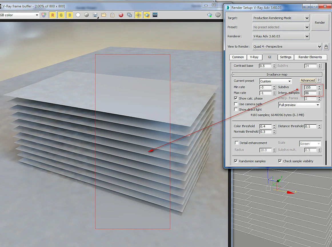This screenshot has width=332, height=247.
Task: Click the Render button
Action: tap(320, 23)
